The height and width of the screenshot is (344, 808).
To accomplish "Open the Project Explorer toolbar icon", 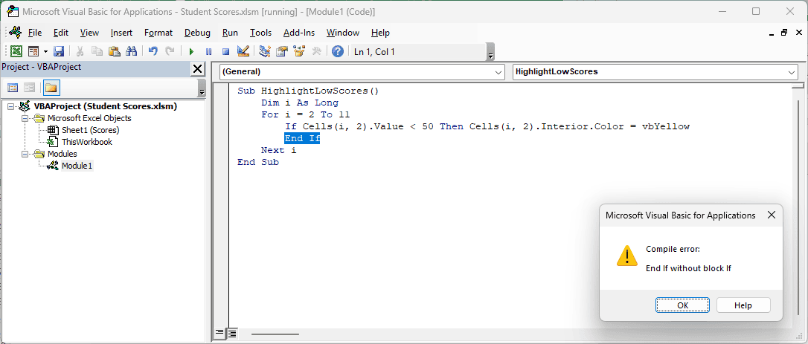I will (265, 51).
